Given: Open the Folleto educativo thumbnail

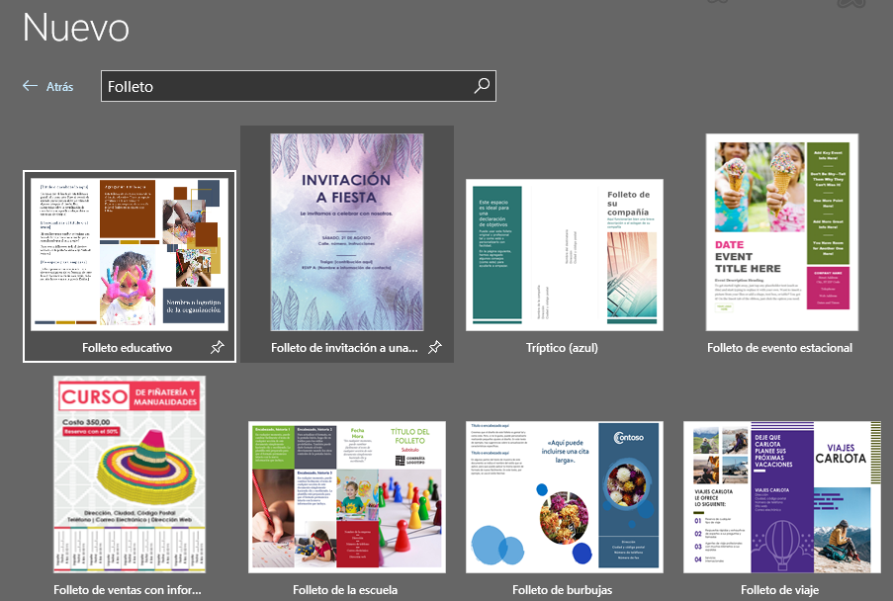Looking at the screenshot, I should [x=130, y=254].
